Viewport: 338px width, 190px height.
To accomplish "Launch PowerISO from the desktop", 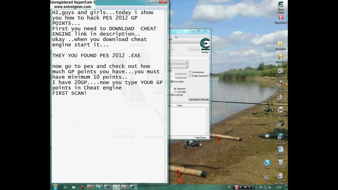I will 280,59.
